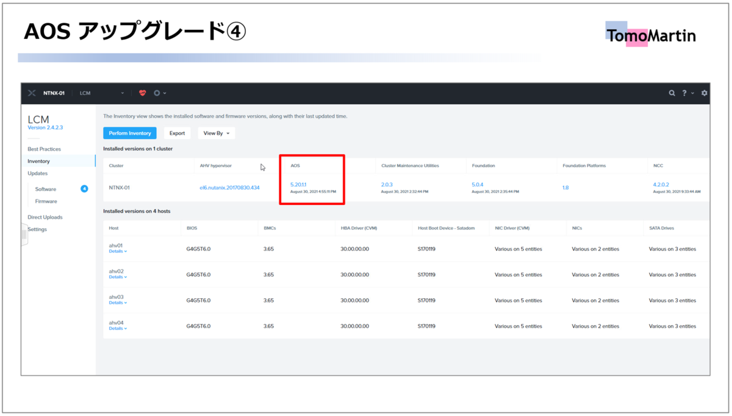The width and height of the screenshot is (732, 416).
Task: Click the HBA Driver (CVM) column header
Action: click(x=359, y=228)
